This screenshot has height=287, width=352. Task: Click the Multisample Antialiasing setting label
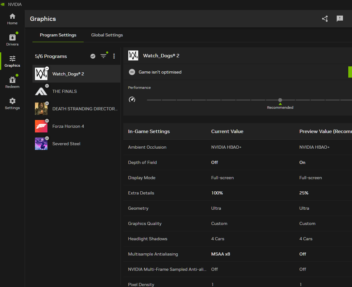153,254
